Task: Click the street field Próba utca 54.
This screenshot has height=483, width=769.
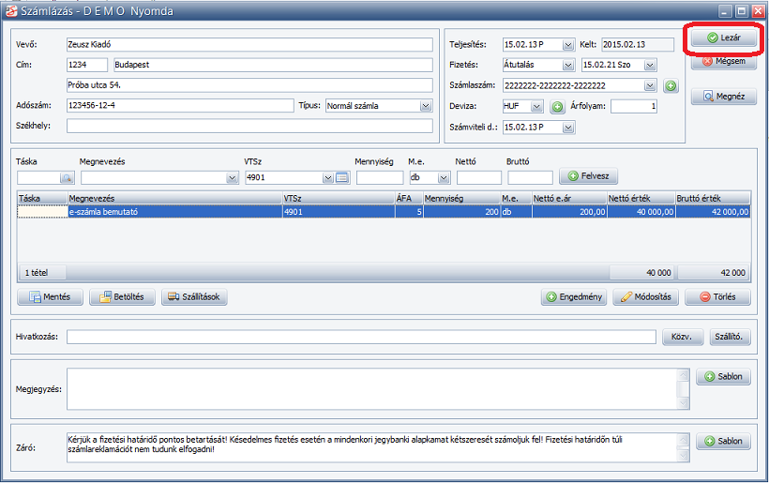Action: [249, 84]
